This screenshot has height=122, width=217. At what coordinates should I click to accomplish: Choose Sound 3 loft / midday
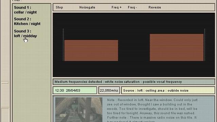(25, 33)
